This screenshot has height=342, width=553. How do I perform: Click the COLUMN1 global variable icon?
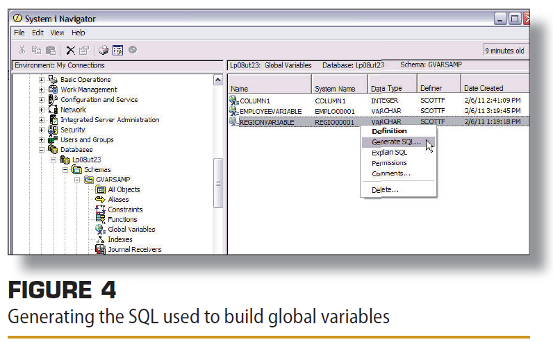coord(234,101)
